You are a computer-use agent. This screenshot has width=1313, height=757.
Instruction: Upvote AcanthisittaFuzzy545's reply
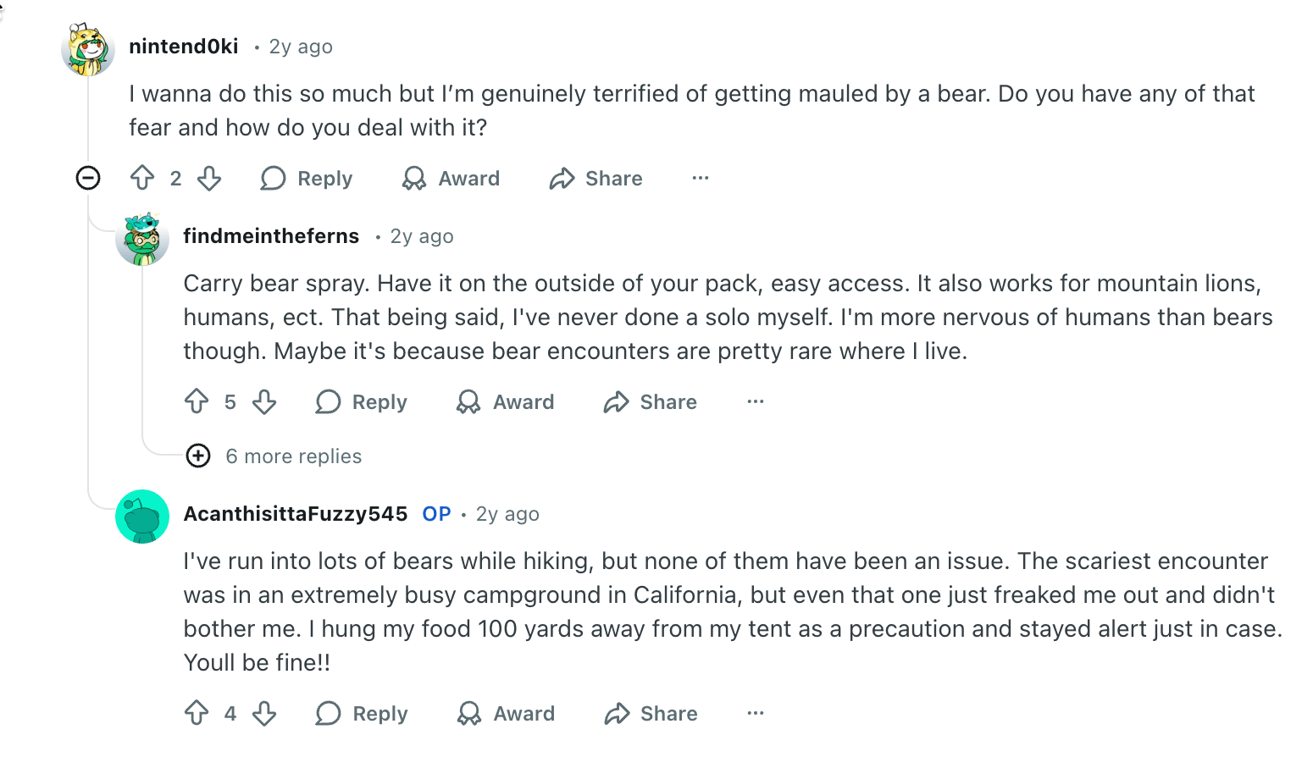point(197,713)
